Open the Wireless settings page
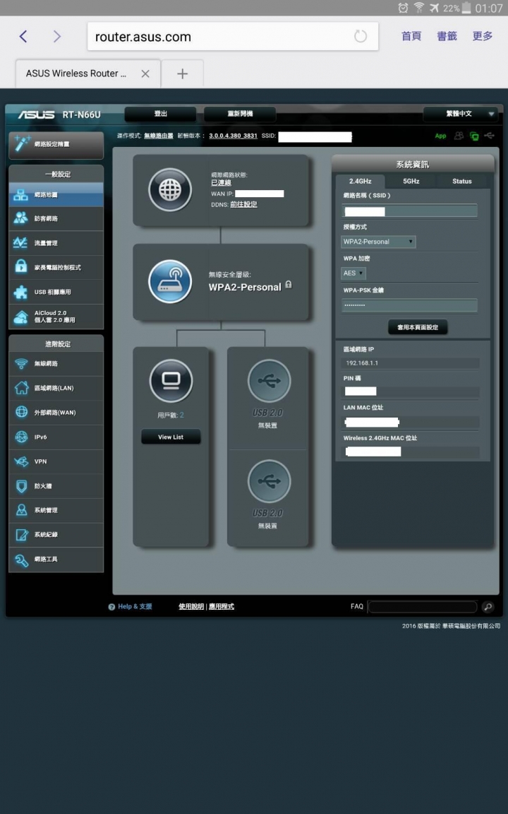Viewport: 508px width, 814px height. click(56, 363)
